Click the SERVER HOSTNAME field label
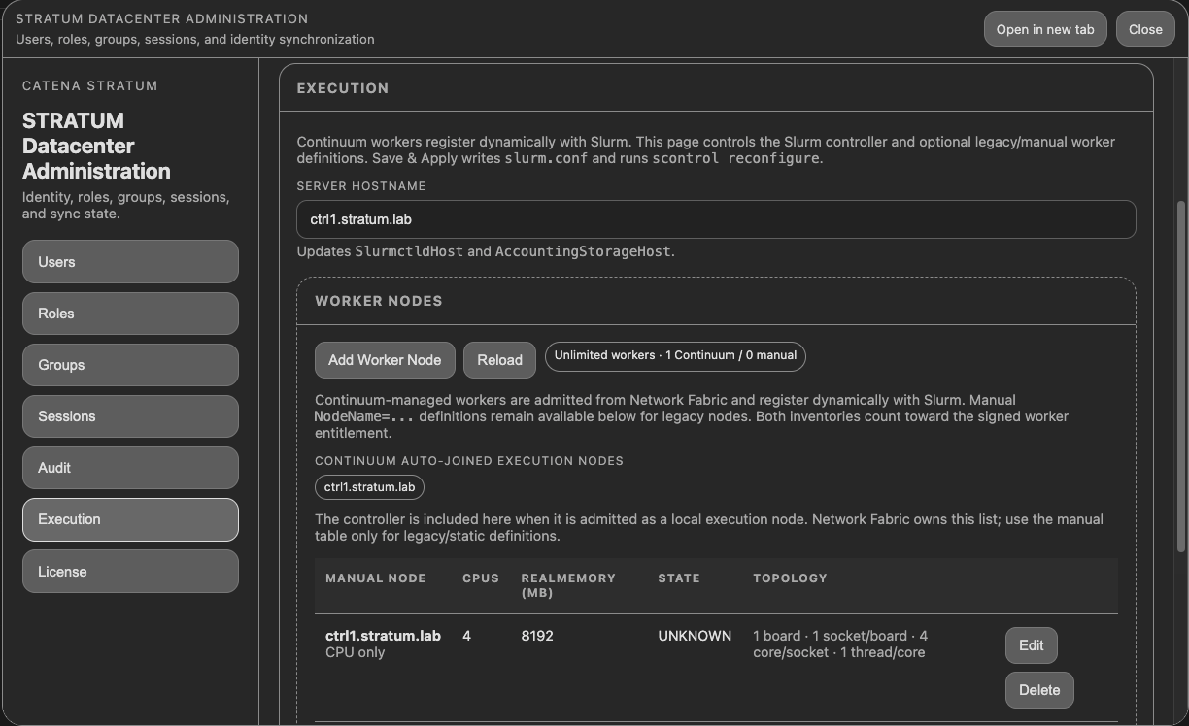 click(x=361, y=186)
